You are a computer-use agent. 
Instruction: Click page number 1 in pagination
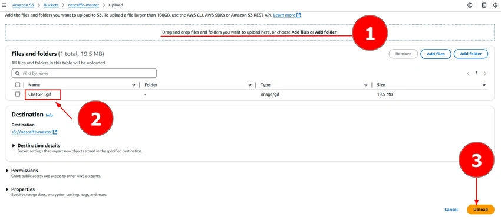click(476, 73)
